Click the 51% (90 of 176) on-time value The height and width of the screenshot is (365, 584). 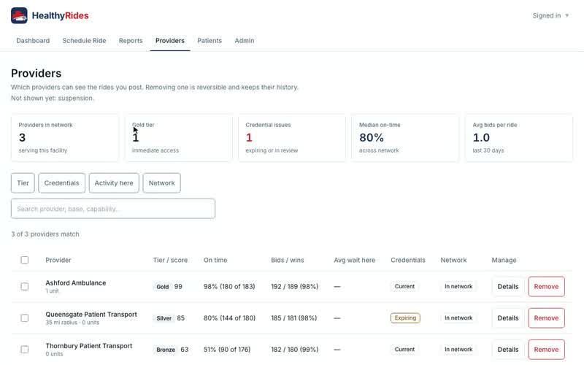227,350
